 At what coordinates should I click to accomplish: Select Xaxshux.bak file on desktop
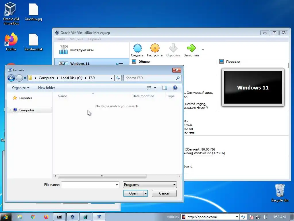pyautogui.click(x=33, y=42)
